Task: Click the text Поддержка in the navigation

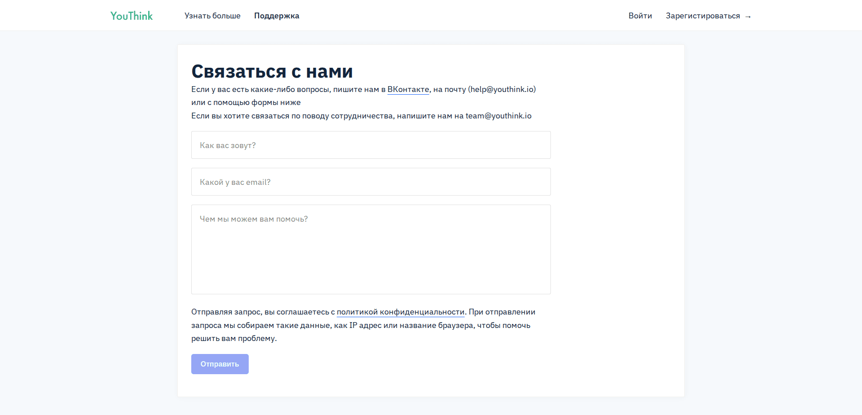Action: tap(276, 15)
